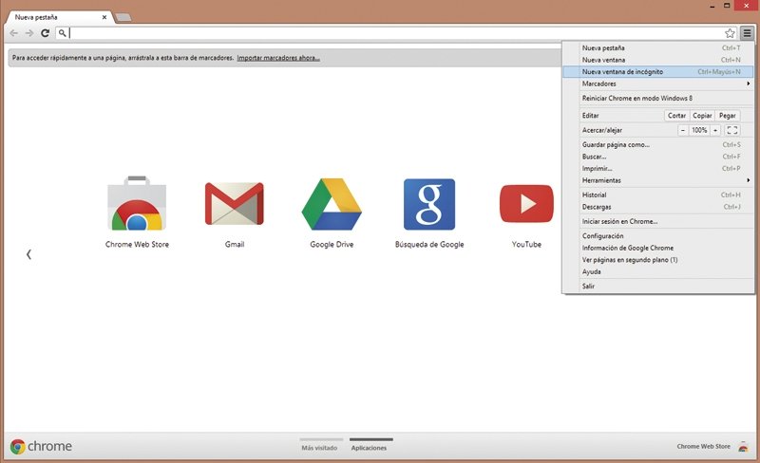Screen dimensions: 760x463
Task: Go to previous apps page with left chevron
Action: 28,254
